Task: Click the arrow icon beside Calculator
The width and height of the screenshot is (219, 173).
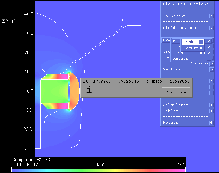Action: (211, 105)
